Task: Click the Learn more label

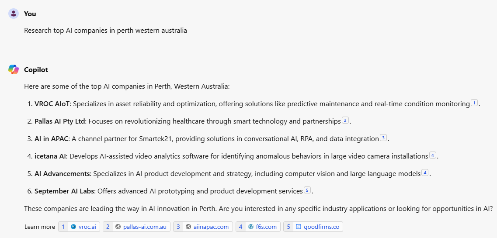Action: pyautogui.click(x=40, y=227)
